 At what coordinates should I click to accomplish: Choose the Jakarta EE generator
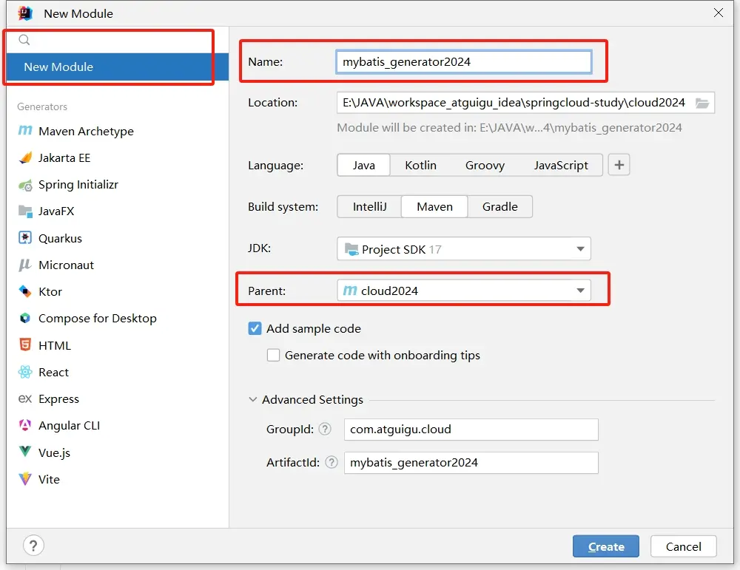tap(64, 157)
